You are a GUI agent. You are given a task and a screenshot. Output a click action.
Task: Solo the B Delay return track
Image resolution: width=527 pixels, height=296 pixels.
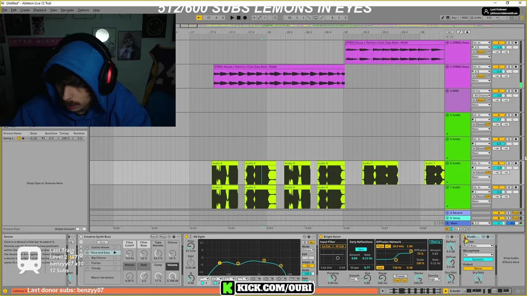pyautogui.click(x=508, y=218)
